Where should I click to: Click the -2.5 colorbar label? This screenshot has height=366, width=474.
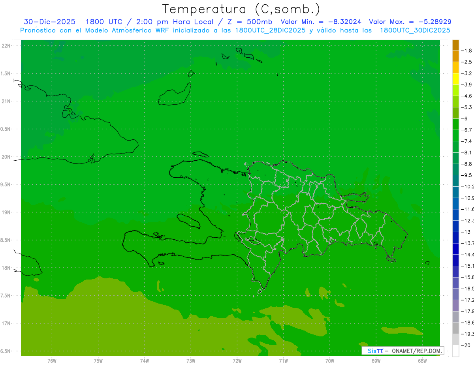pyautogui.click(x=467, y=62)
